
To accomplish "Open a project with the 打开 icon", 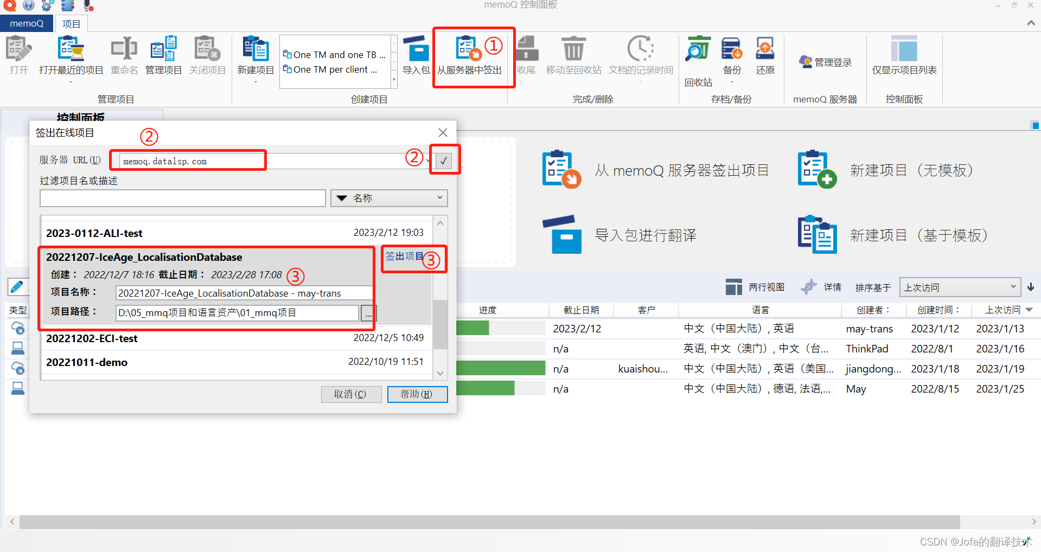I will (18, 54).
